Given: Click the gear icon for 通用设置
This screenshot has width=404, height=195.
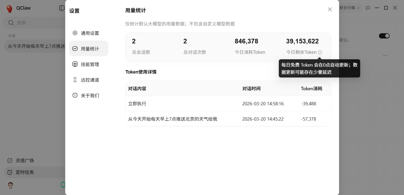Looking at the screenshot, I should tap(75, 33).
